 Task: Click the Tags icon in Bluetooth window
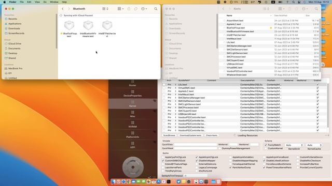136,9
